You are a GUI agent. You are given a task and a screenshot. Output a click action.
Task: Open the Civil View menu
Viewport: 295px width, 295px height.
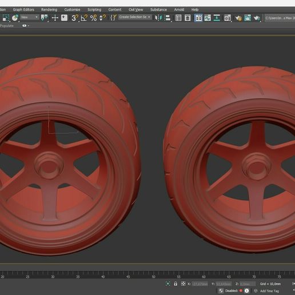pyautogui.click(x=135, y=10)
